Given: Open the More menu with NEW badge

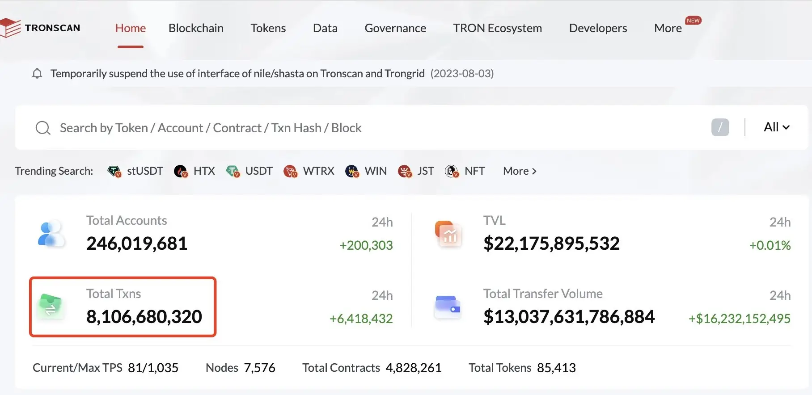Looking at the screenshot, I should click(668, 28).
